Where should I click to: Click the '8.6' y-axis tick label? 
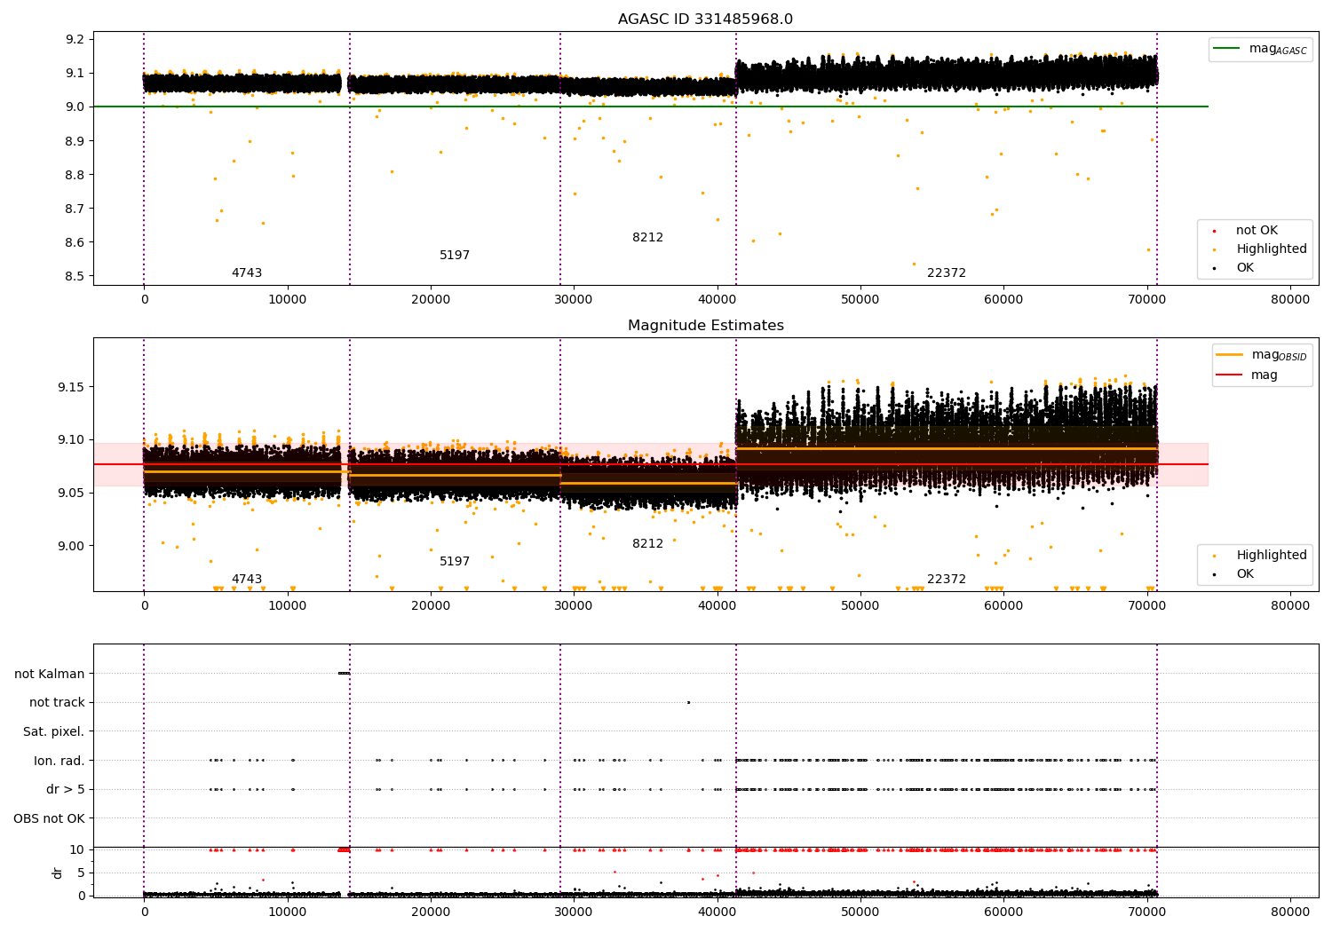pos(75,242)
